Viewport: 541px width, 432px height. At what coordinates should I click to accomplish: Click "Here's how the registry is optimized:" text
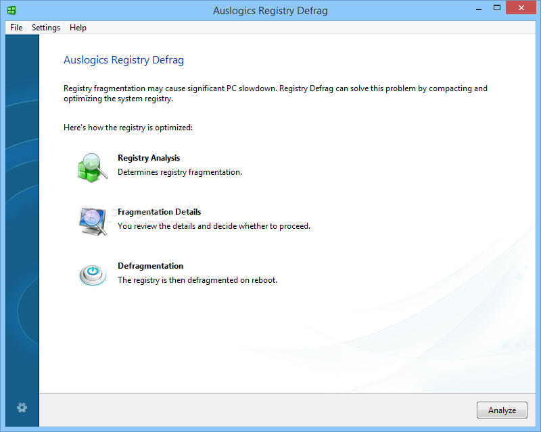tap(128, 128)
